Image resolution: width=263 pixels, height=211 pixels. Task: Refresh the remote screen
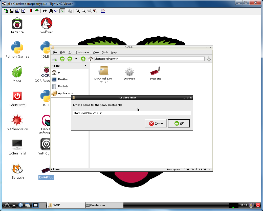point(37,11)
